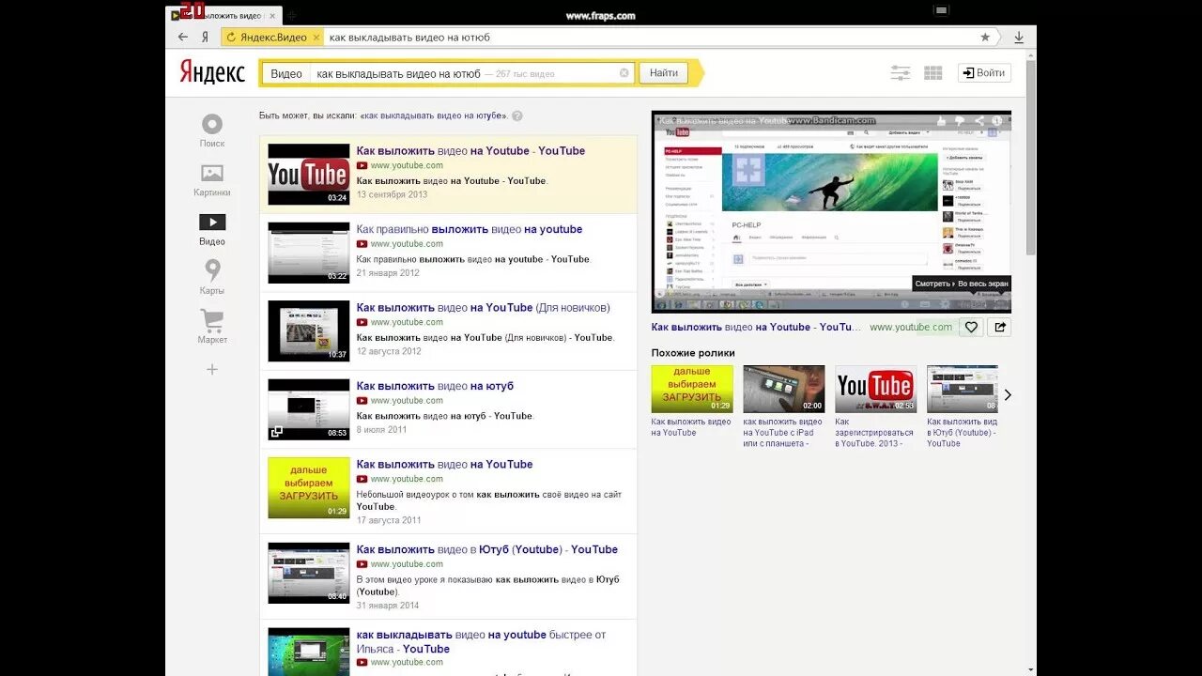The height and width of the screenshot is (676, 1202).
Task: Open Картинки in the left sidebar
Action: tap(212, 179)
